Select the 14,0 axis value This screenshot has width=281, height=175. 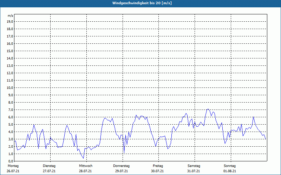[x=10, y=58]
